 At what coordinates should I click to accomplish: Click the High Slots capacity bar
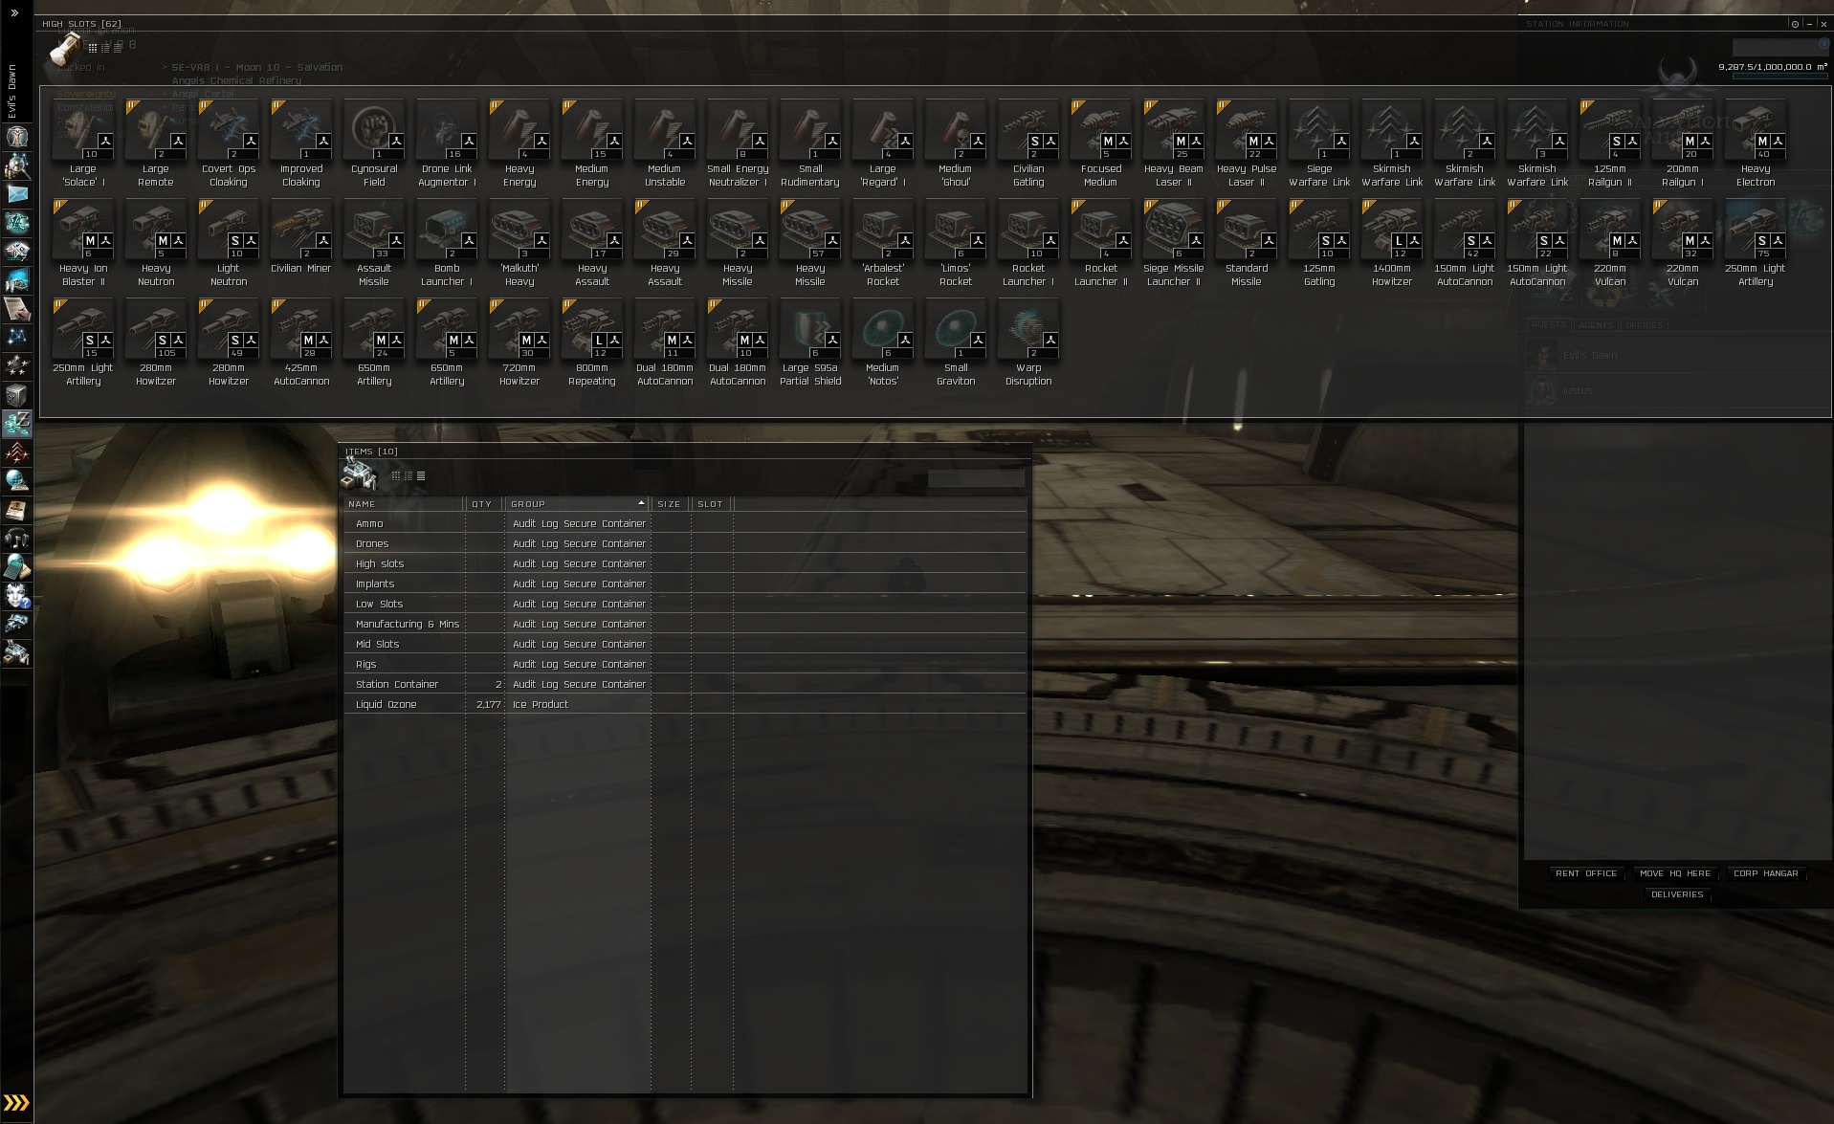(x=1779, y=76)
